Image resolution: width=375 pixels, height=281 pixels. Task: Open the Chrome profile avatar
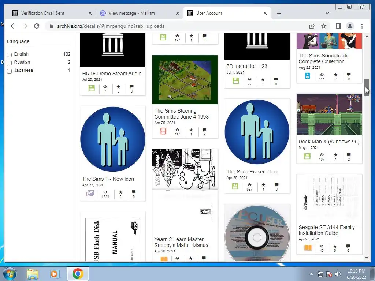click(x=350, y=26)
